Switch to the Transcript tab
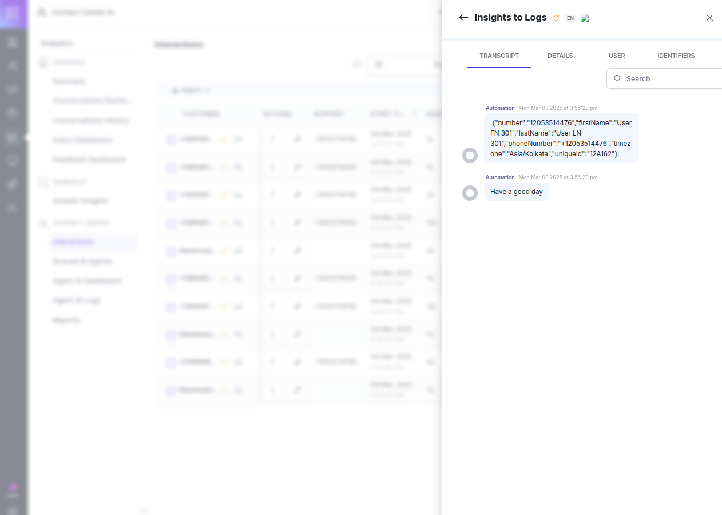This screenshot has height=515, width=722. (499, 56)
